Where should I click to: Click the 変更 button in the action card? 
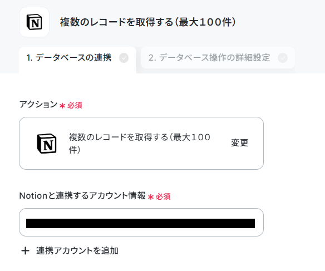tap(240, 143)
